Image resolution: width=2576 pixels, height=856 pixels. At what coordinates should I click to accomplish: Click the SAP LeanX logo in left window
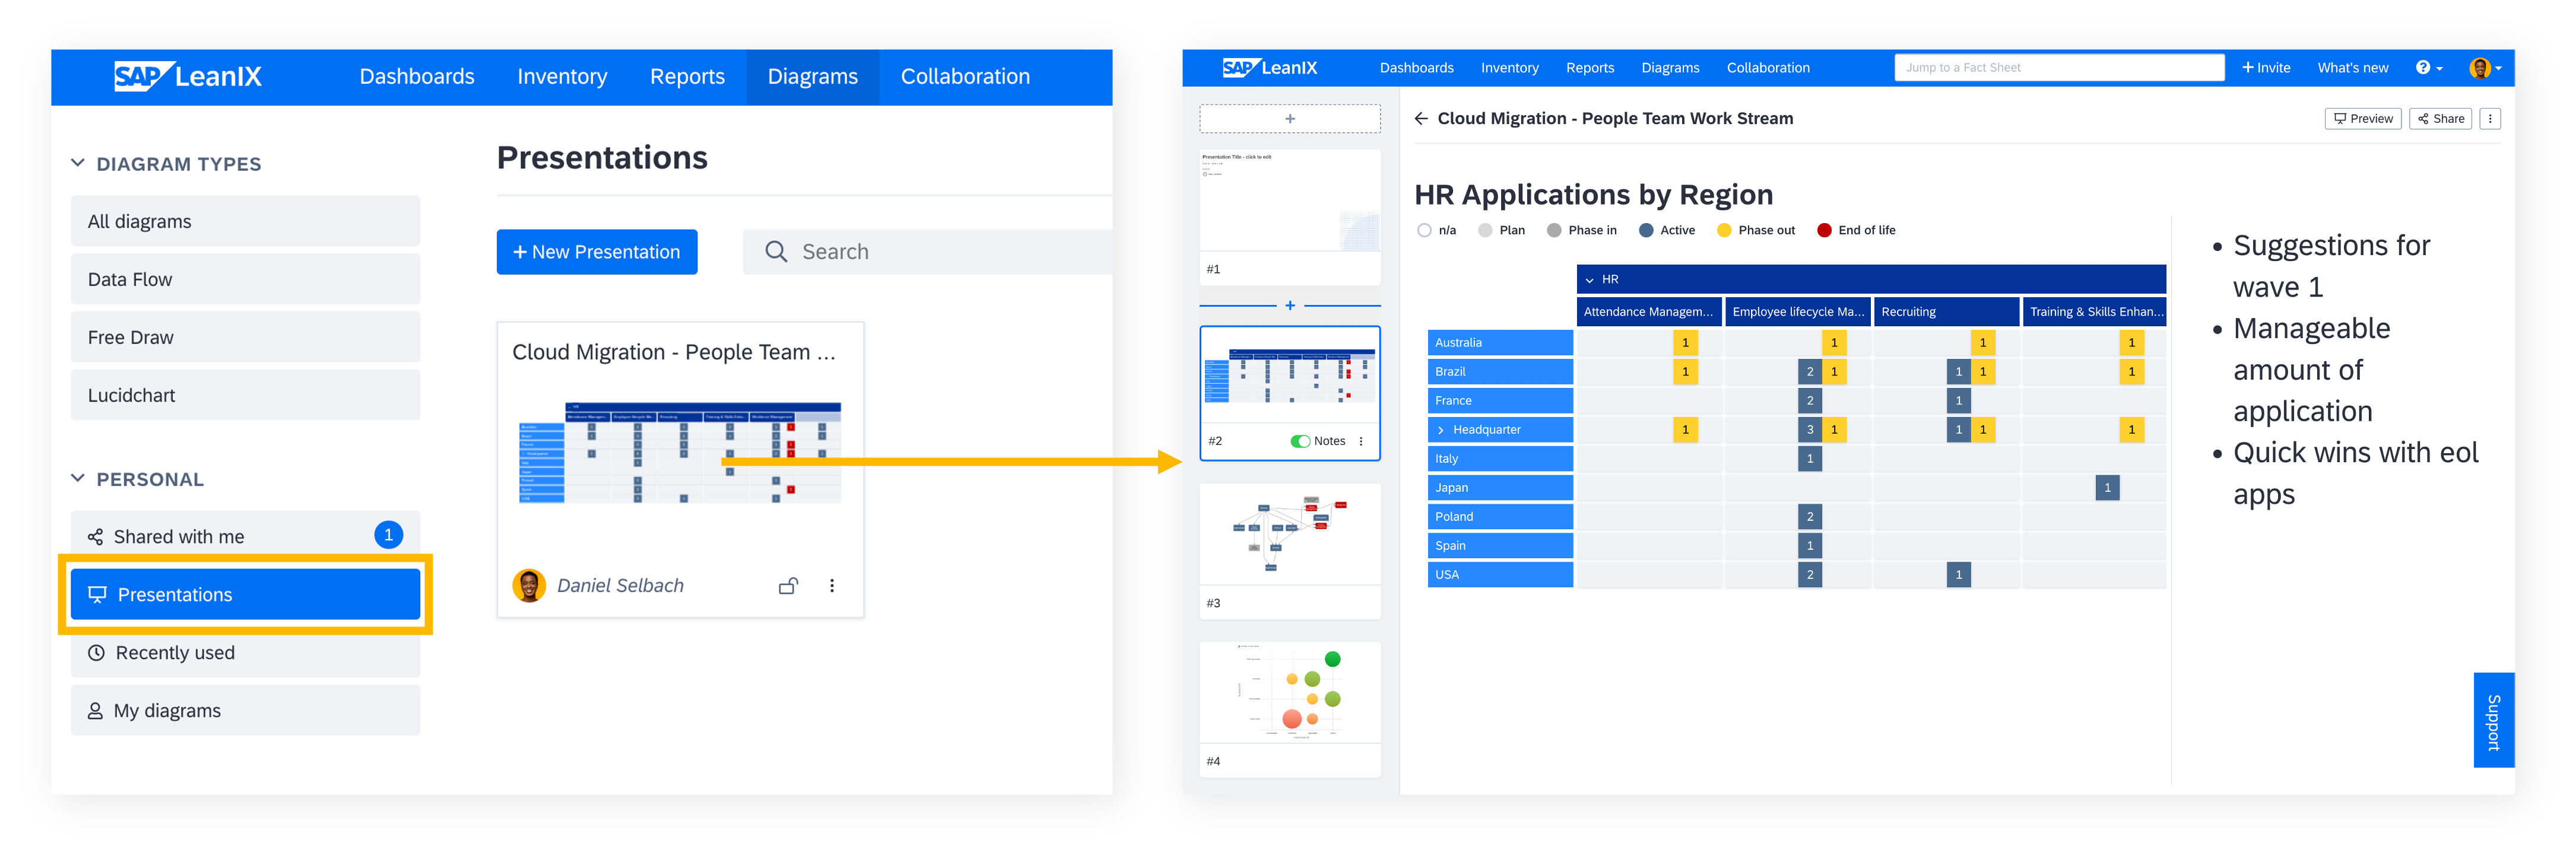point(188,76)
